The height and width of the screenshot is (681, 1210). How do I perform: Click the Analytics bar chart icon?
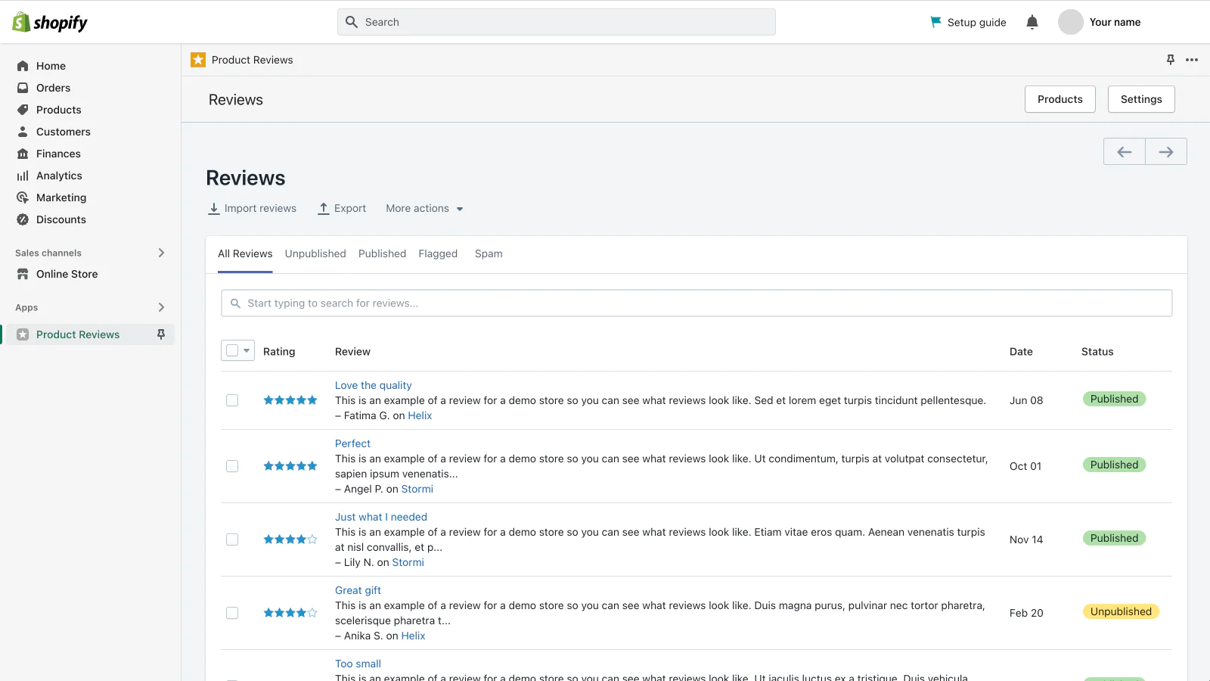point(23,176)
